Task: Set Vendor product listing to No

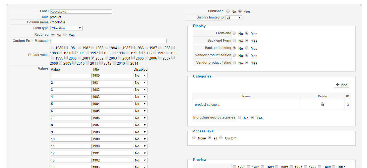Action: pyautogui.click(x=234, y=63)
